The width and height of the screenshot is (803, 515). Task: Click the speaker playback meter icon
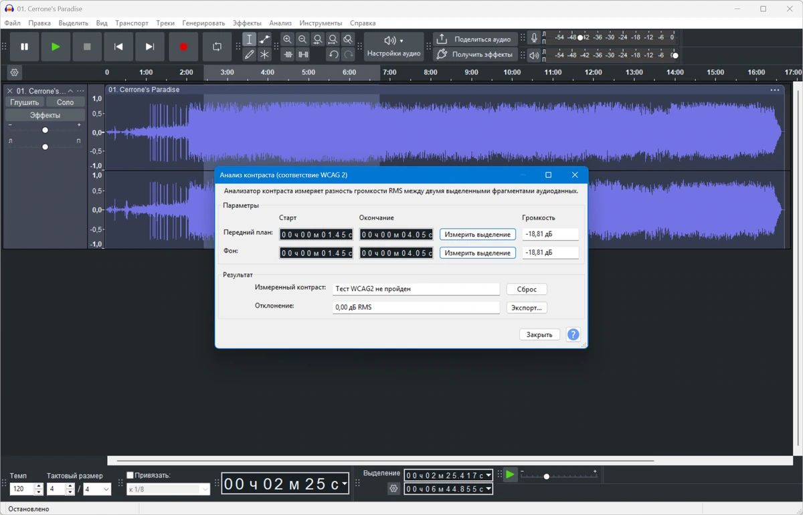[x=534, y=56]
